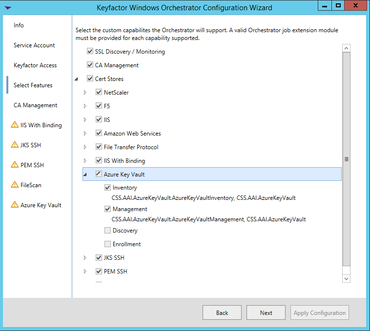370x331 pixels.
Task: Expand the IIS With Binding tree node
Action: 85,161
